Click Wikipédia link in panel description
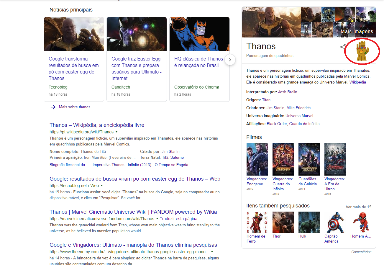Viewport: 384px width, 265px height. (358, 82)
